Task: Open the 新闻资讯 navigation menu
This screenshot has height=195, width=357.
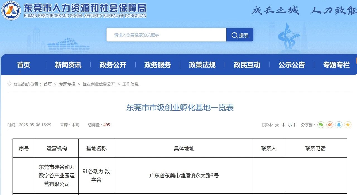Action: coord(68,65)
